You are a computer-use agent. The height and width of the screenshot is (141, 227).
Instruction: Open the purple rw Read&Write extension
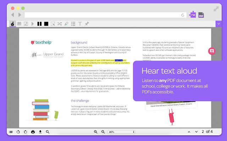193,14
